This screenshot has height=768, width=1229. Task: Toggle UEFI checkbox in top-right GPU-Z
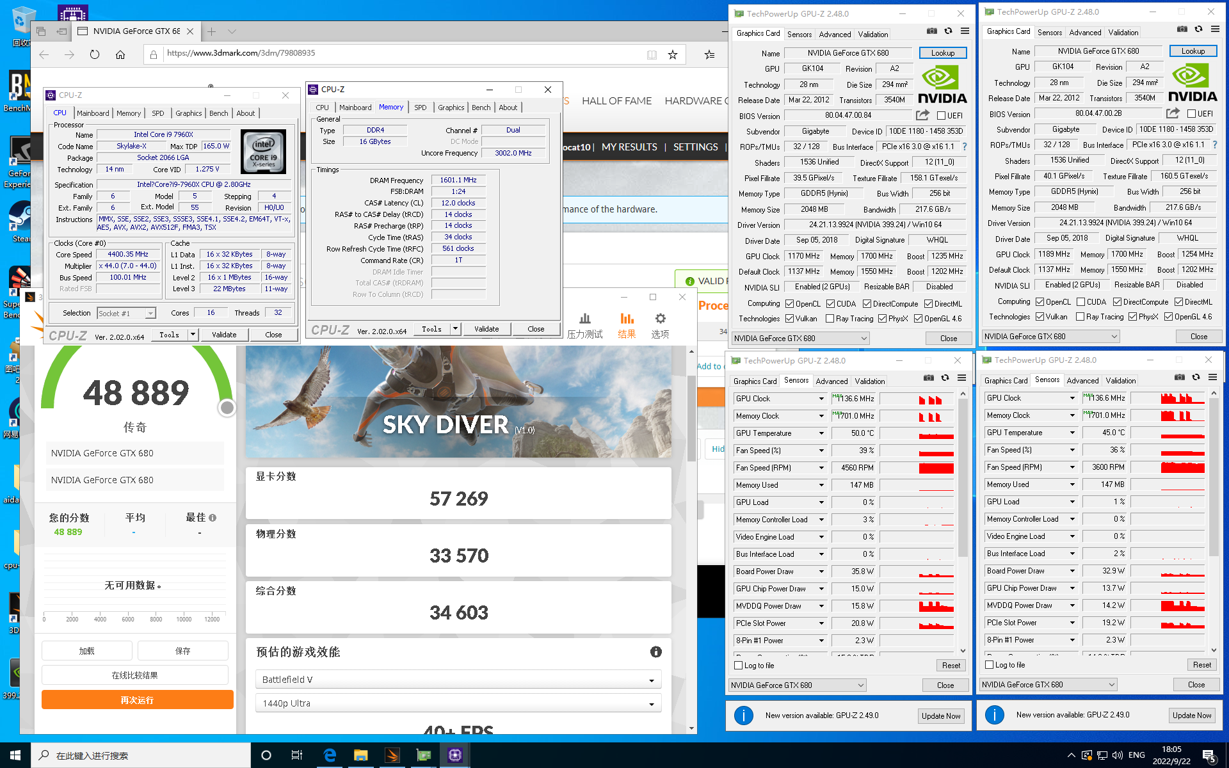(1191, 114)
